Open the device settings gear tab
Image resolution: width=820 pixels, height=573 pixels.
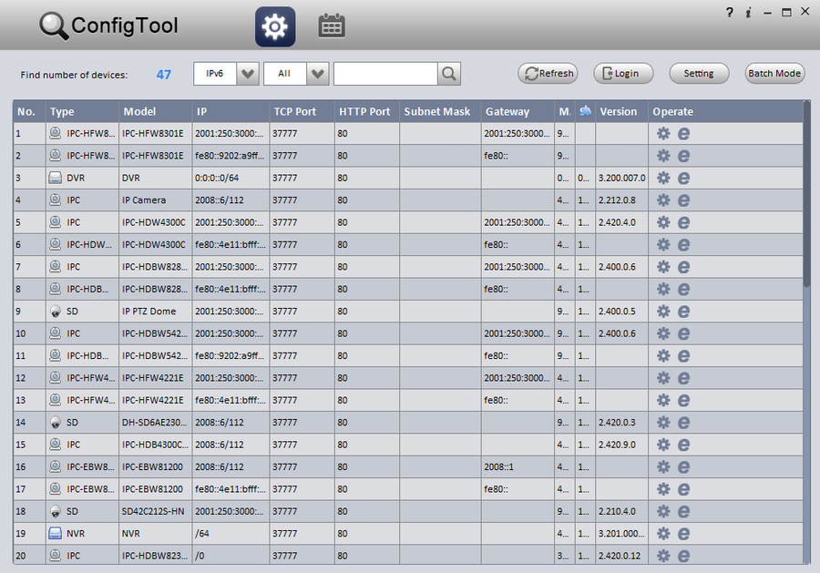[x=274, y=26]
